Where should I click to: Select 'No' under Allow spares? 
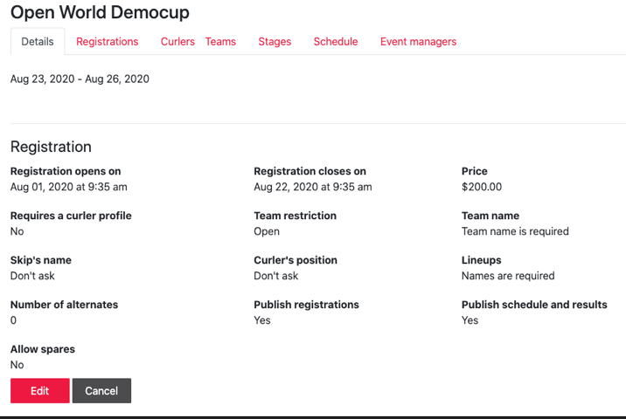pos(17,365)
